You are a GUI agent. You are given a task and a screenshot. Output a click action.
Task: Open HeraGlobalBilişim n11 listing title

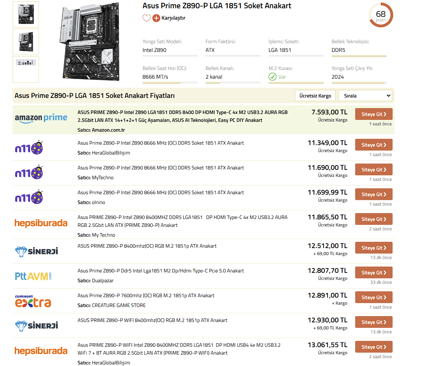(160, 143)
